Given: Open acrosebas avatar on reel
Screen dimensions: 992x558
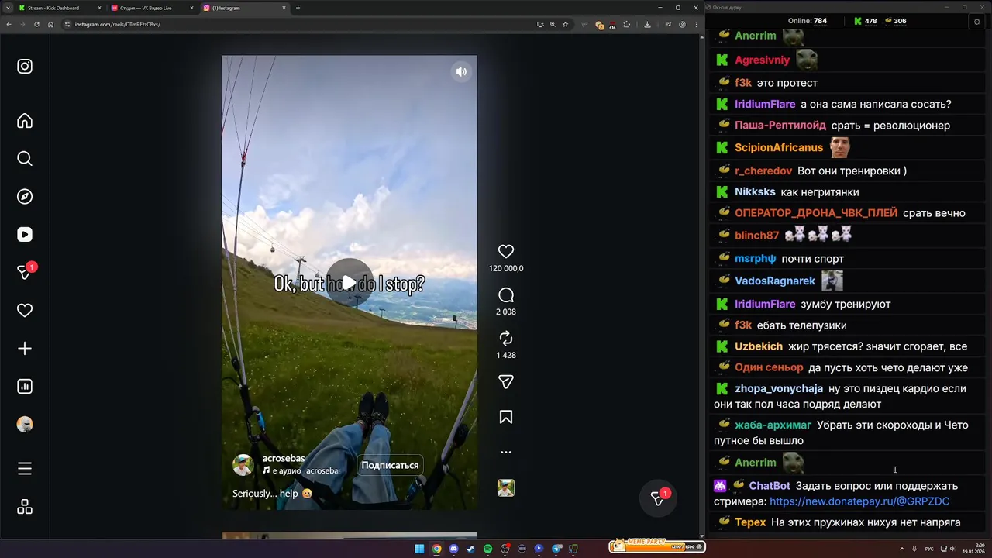Looking at the screenshot, I should 243,465.
